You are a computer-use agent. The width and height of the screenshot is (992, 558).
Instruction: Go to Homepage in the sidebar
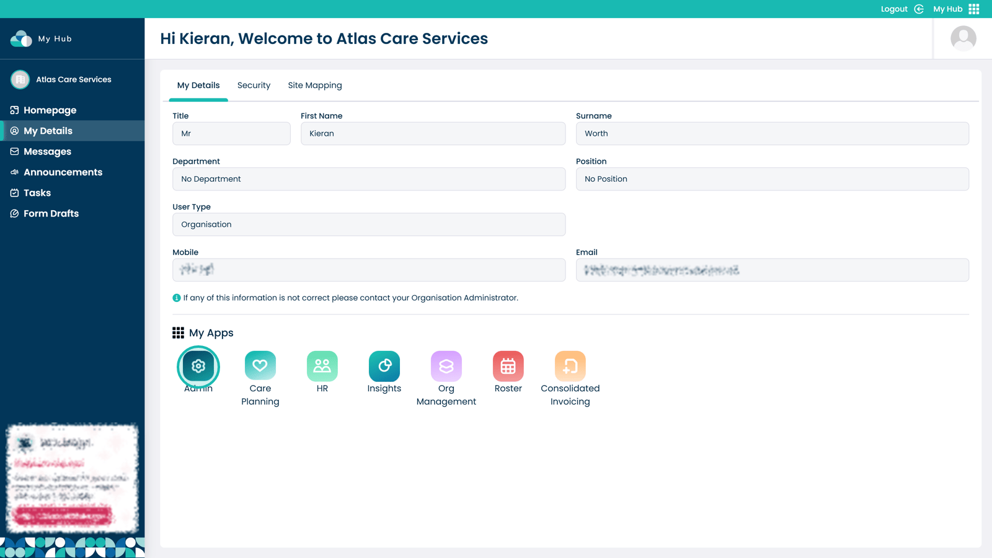coord(50,110)
